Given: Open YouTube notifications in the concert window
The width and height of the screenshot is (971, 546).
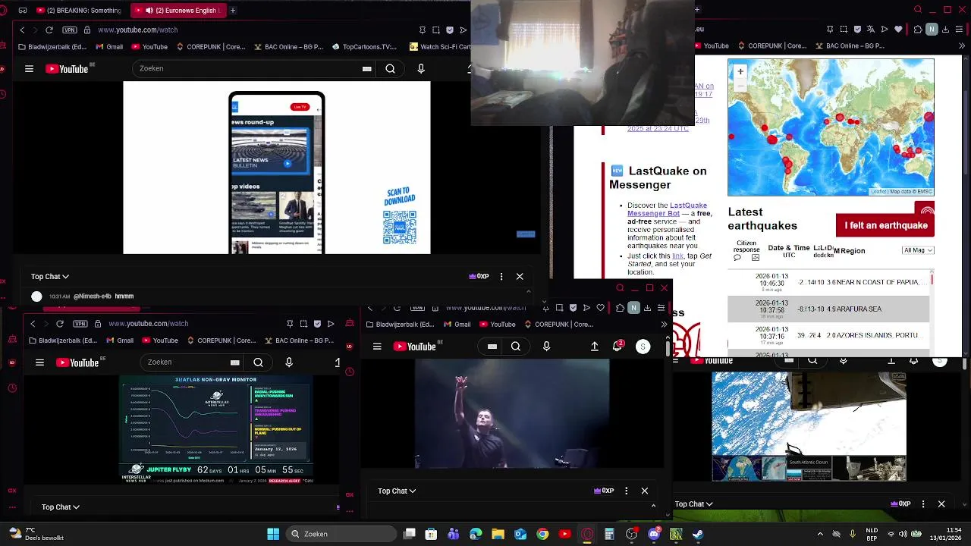Looking at the screenshot, I should tap(617, 347).
